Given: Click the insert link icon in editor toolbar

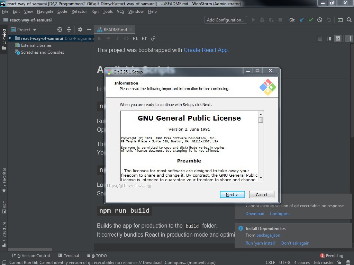Looking at the screenshot, I should [x=153, y=38].
